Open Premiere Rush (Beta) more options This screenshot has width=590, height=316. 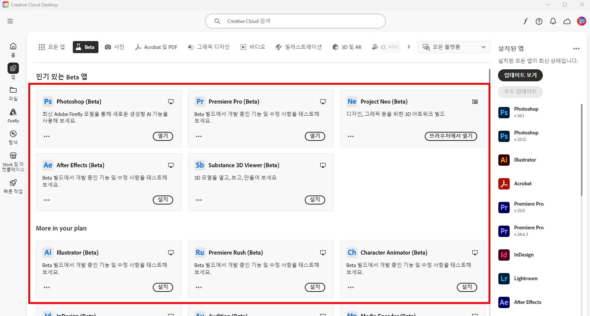pos(199,287)
